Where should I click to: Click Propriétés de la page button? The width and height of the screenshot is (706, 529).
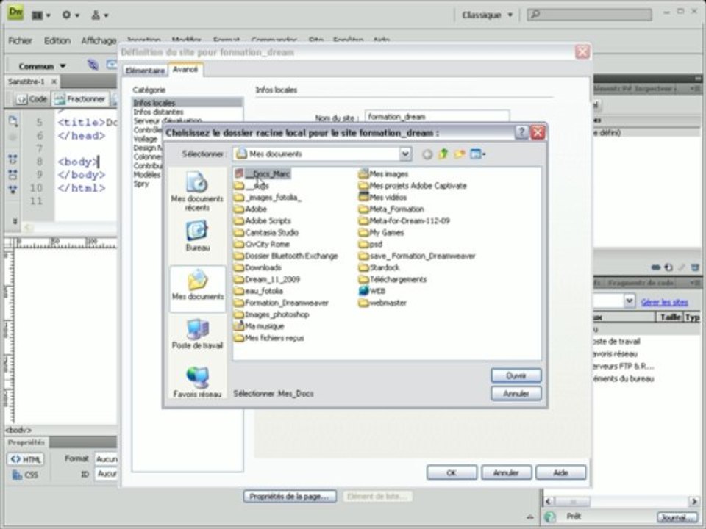click(290, 496)
